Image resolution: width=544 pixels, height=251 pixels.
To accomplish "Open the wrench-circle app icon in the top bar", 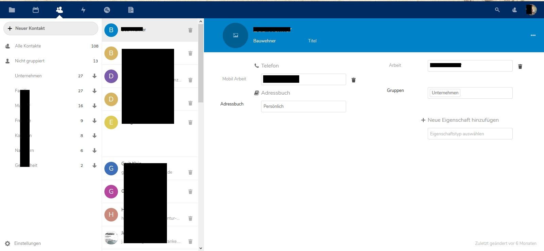I will click(x=107, y=10).
